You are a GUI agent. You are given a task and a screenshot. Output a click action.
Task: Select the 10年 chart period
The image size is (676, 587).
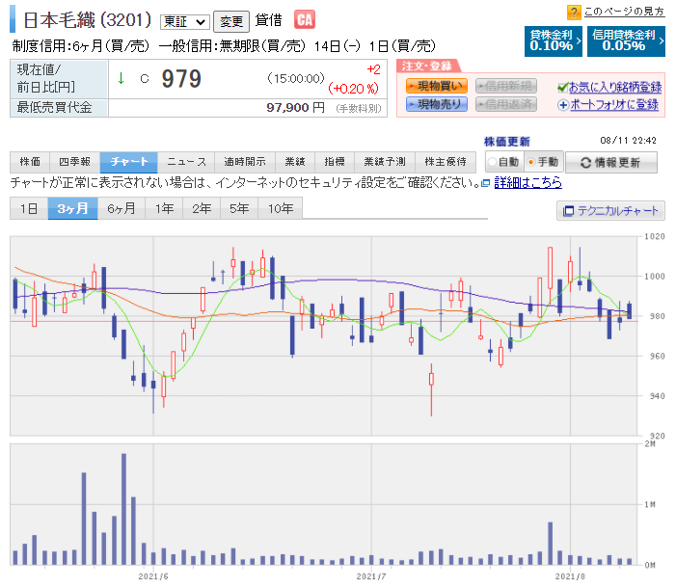281,208
